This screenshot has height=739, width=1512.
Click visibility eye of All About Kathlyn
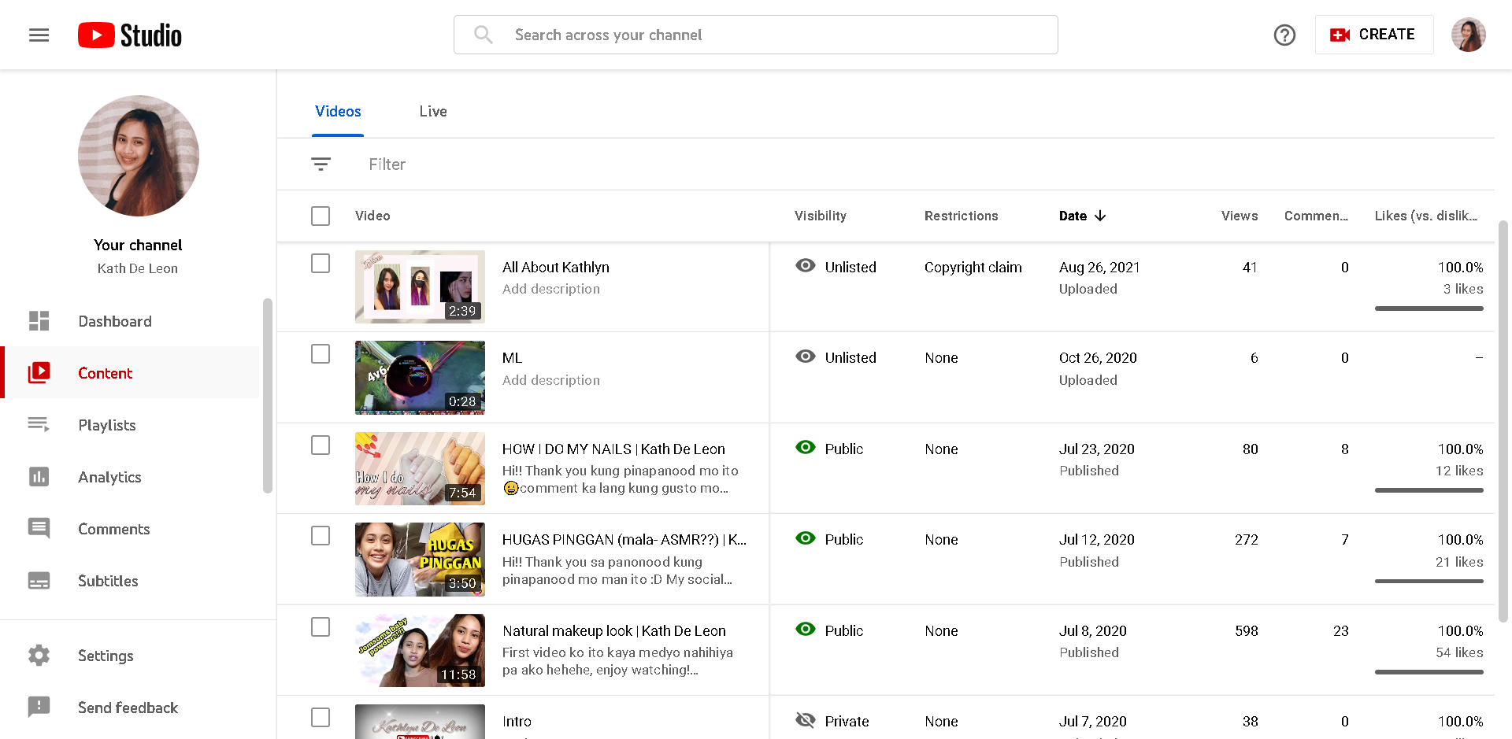[x=806, y=266]
